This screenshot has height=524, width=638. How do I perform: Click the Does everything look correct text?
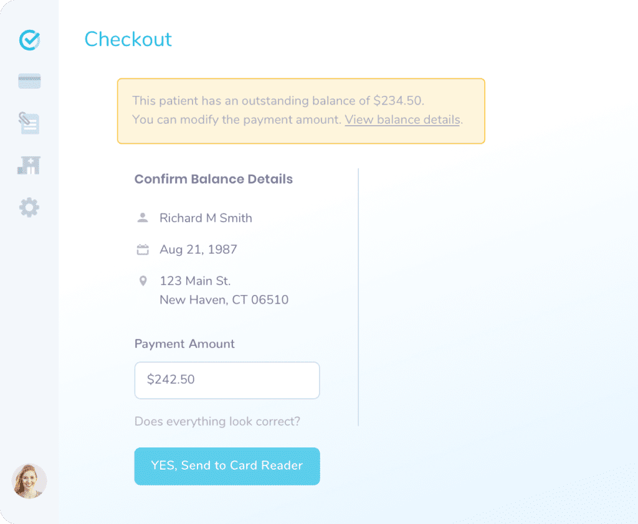tap(217, 421)
